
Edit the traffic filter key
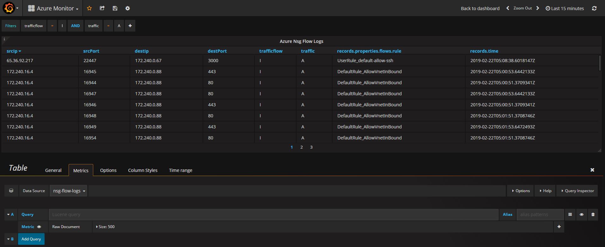click(94, 26)
